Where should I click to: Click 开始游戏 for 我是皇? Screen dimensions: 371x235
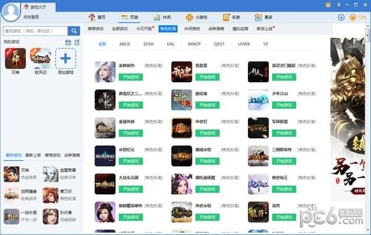207,77
